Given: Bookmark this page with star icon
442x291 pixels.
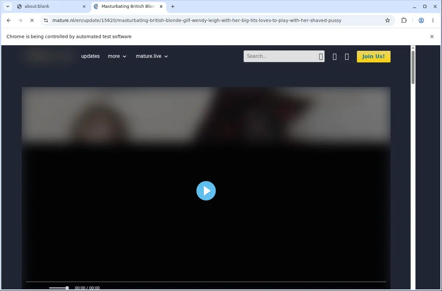Looking at the screenshot, I should click(387, 21).
